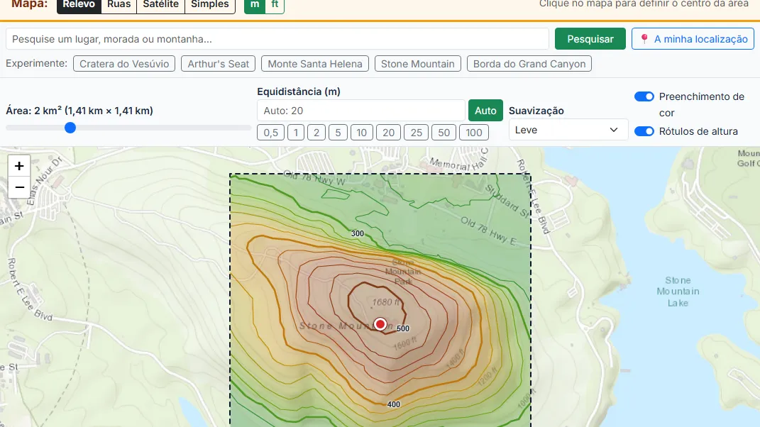Try the Monte Santa Helena example
Viewport: 760px width, 427px height.
tap(315, 64)
